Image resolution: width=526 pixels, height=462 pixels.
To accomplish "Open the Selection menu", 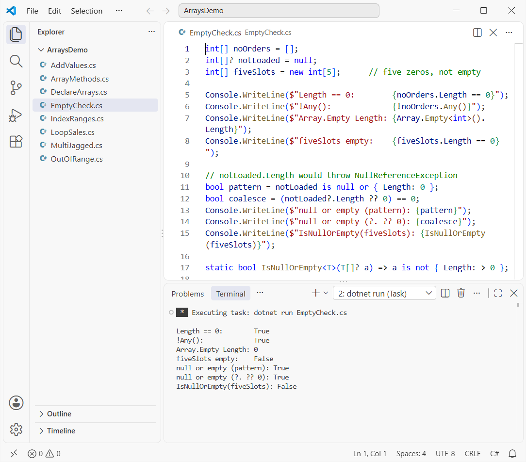I will pyautogui.click(x=86, y=11).
